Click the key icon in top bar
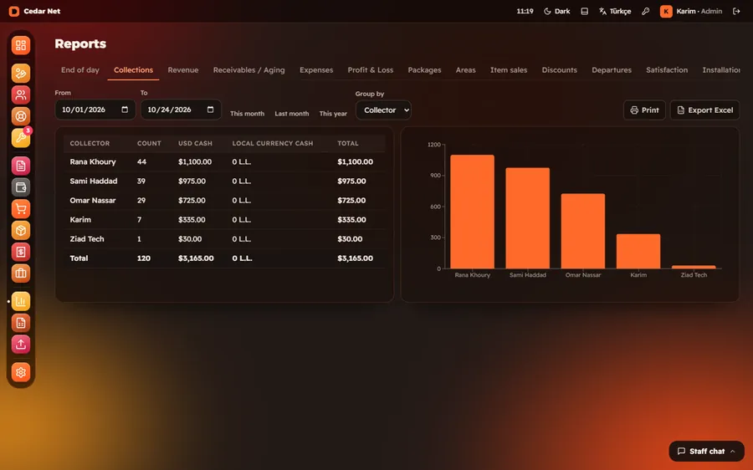 [645, 11]
